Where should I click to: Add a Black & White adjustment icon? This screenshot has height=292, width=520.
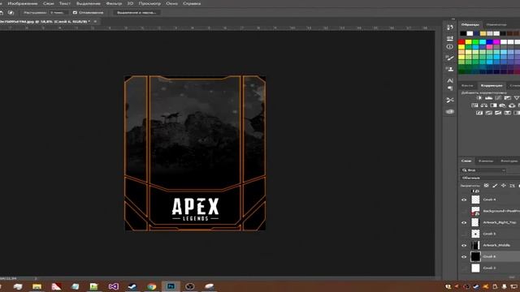coord(493,105)
